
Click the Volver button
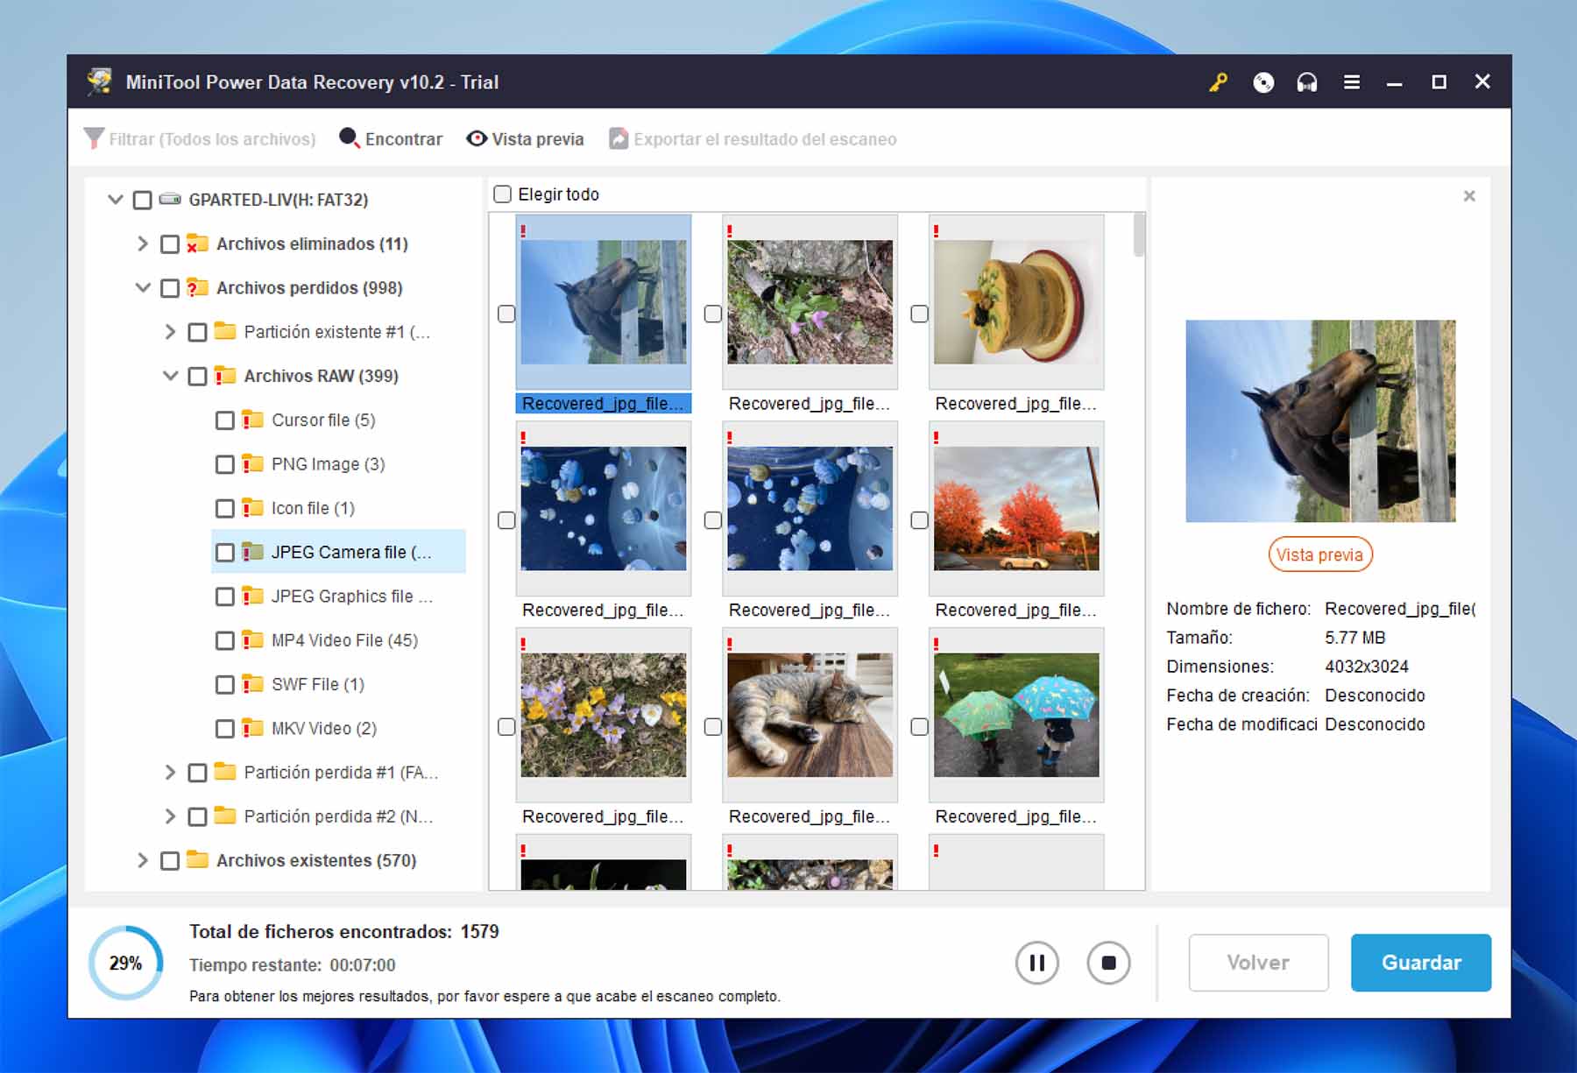click(x=1258, y=962)
